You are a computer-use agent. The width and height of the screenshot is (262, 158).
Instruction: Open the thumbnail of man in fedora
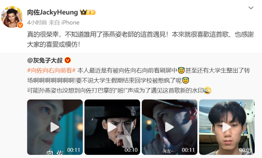coord(112,127)
